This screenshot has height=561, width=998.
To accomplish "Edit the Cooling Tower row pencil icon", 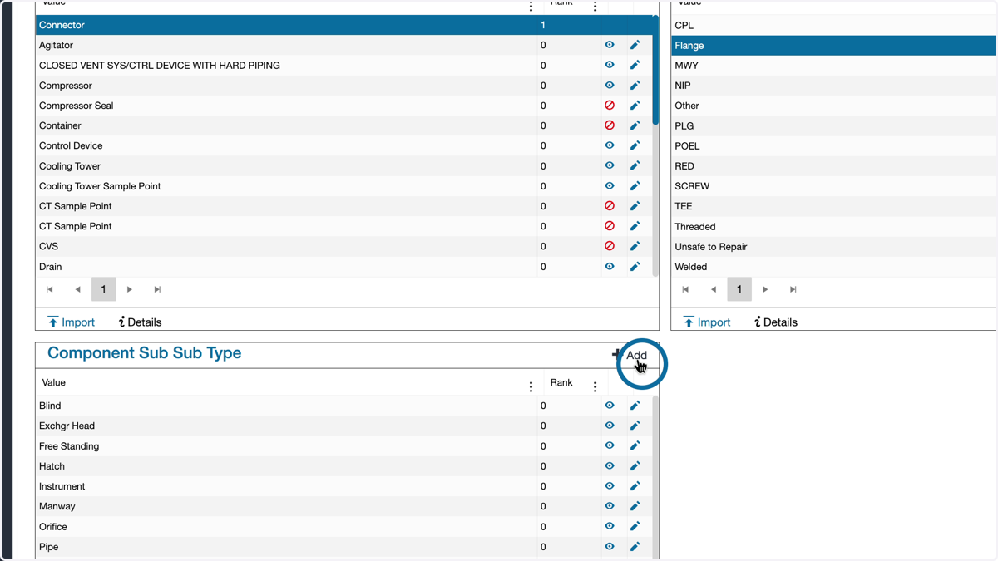I will tap(635, 166).
